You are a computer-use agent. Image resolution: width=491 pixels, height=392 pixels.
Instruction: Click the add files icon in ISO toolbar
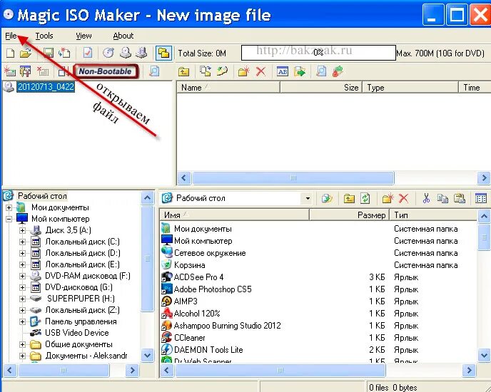point(206,71)
